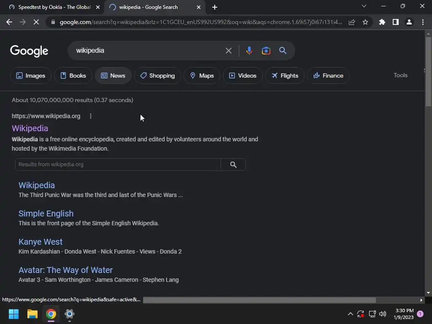Click the vertical scrollbar thumb
Image resolution: width=432 pixels, height=324 pixels.
point(428,71)
